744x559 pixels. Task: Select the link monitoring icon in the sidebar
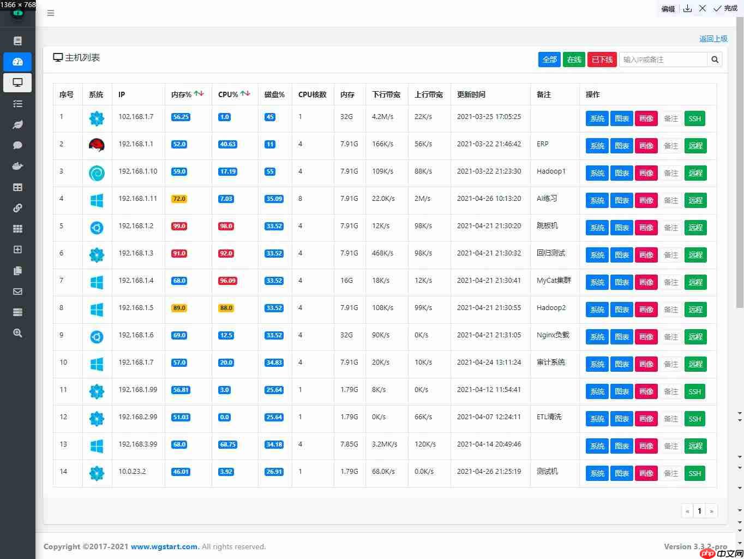pos(17,208)
